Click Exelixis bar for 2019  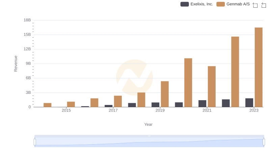coord(155,105)
